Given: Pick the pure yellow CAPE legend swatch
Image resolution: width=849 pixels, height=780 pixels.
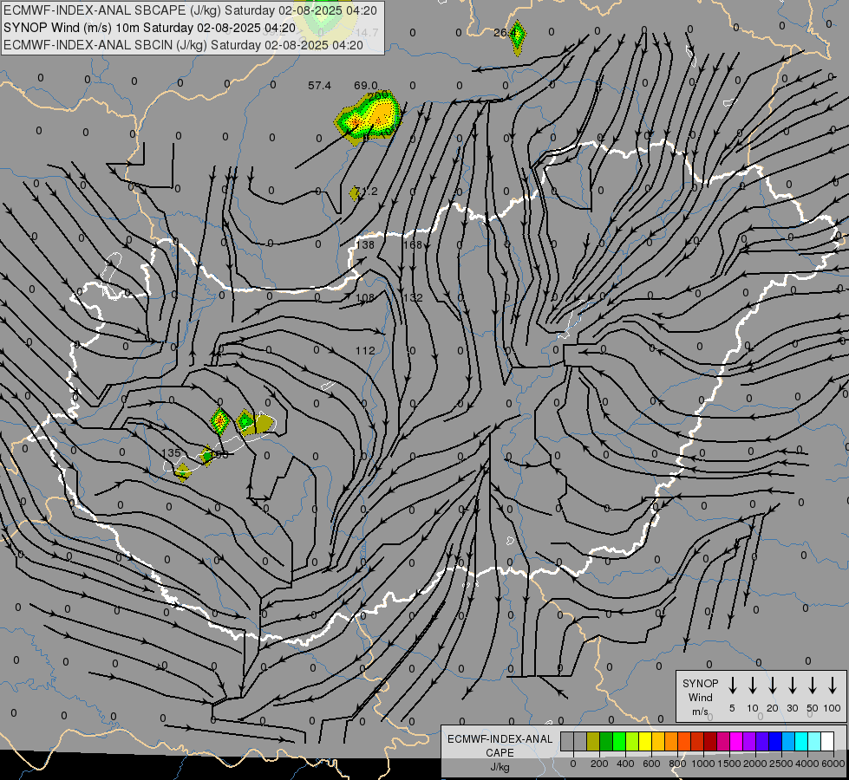Looking at the screenshot, I should click(645, 741).
